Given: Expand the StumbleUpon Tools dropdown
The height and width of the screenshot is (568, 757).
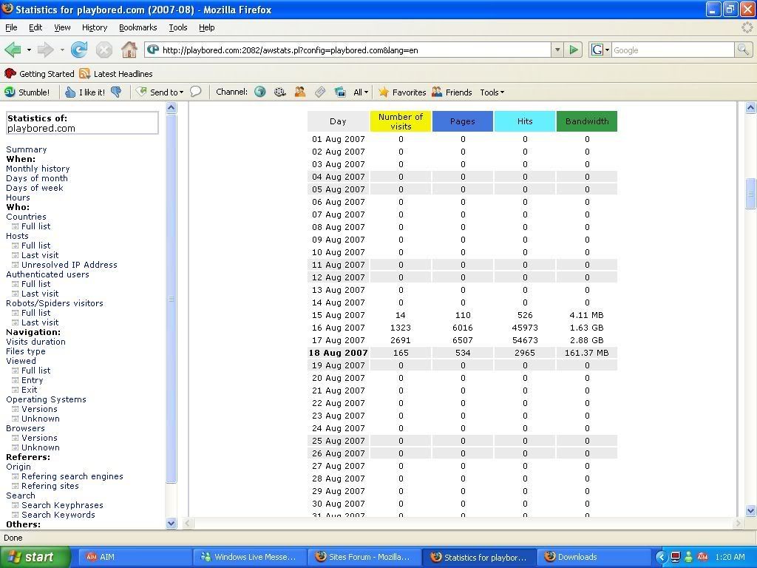Looking at the screenshot, I should [x=492, y=92].
